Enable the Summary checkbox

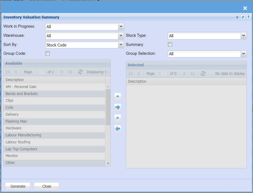click(x=170, y=45)
